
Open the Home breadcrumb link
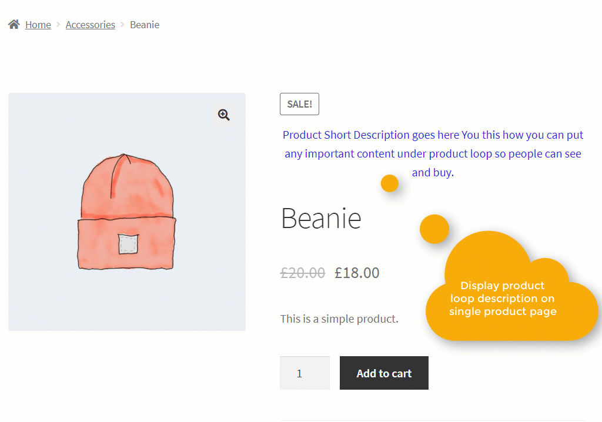38,25
